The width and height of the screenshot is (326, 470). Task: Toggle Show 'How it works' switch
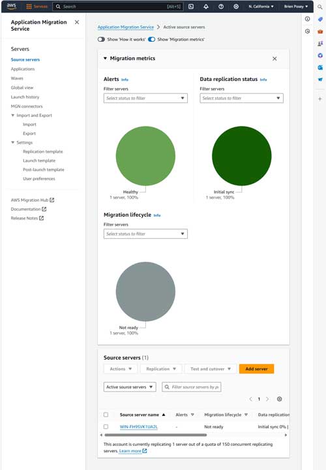point(101,39)
